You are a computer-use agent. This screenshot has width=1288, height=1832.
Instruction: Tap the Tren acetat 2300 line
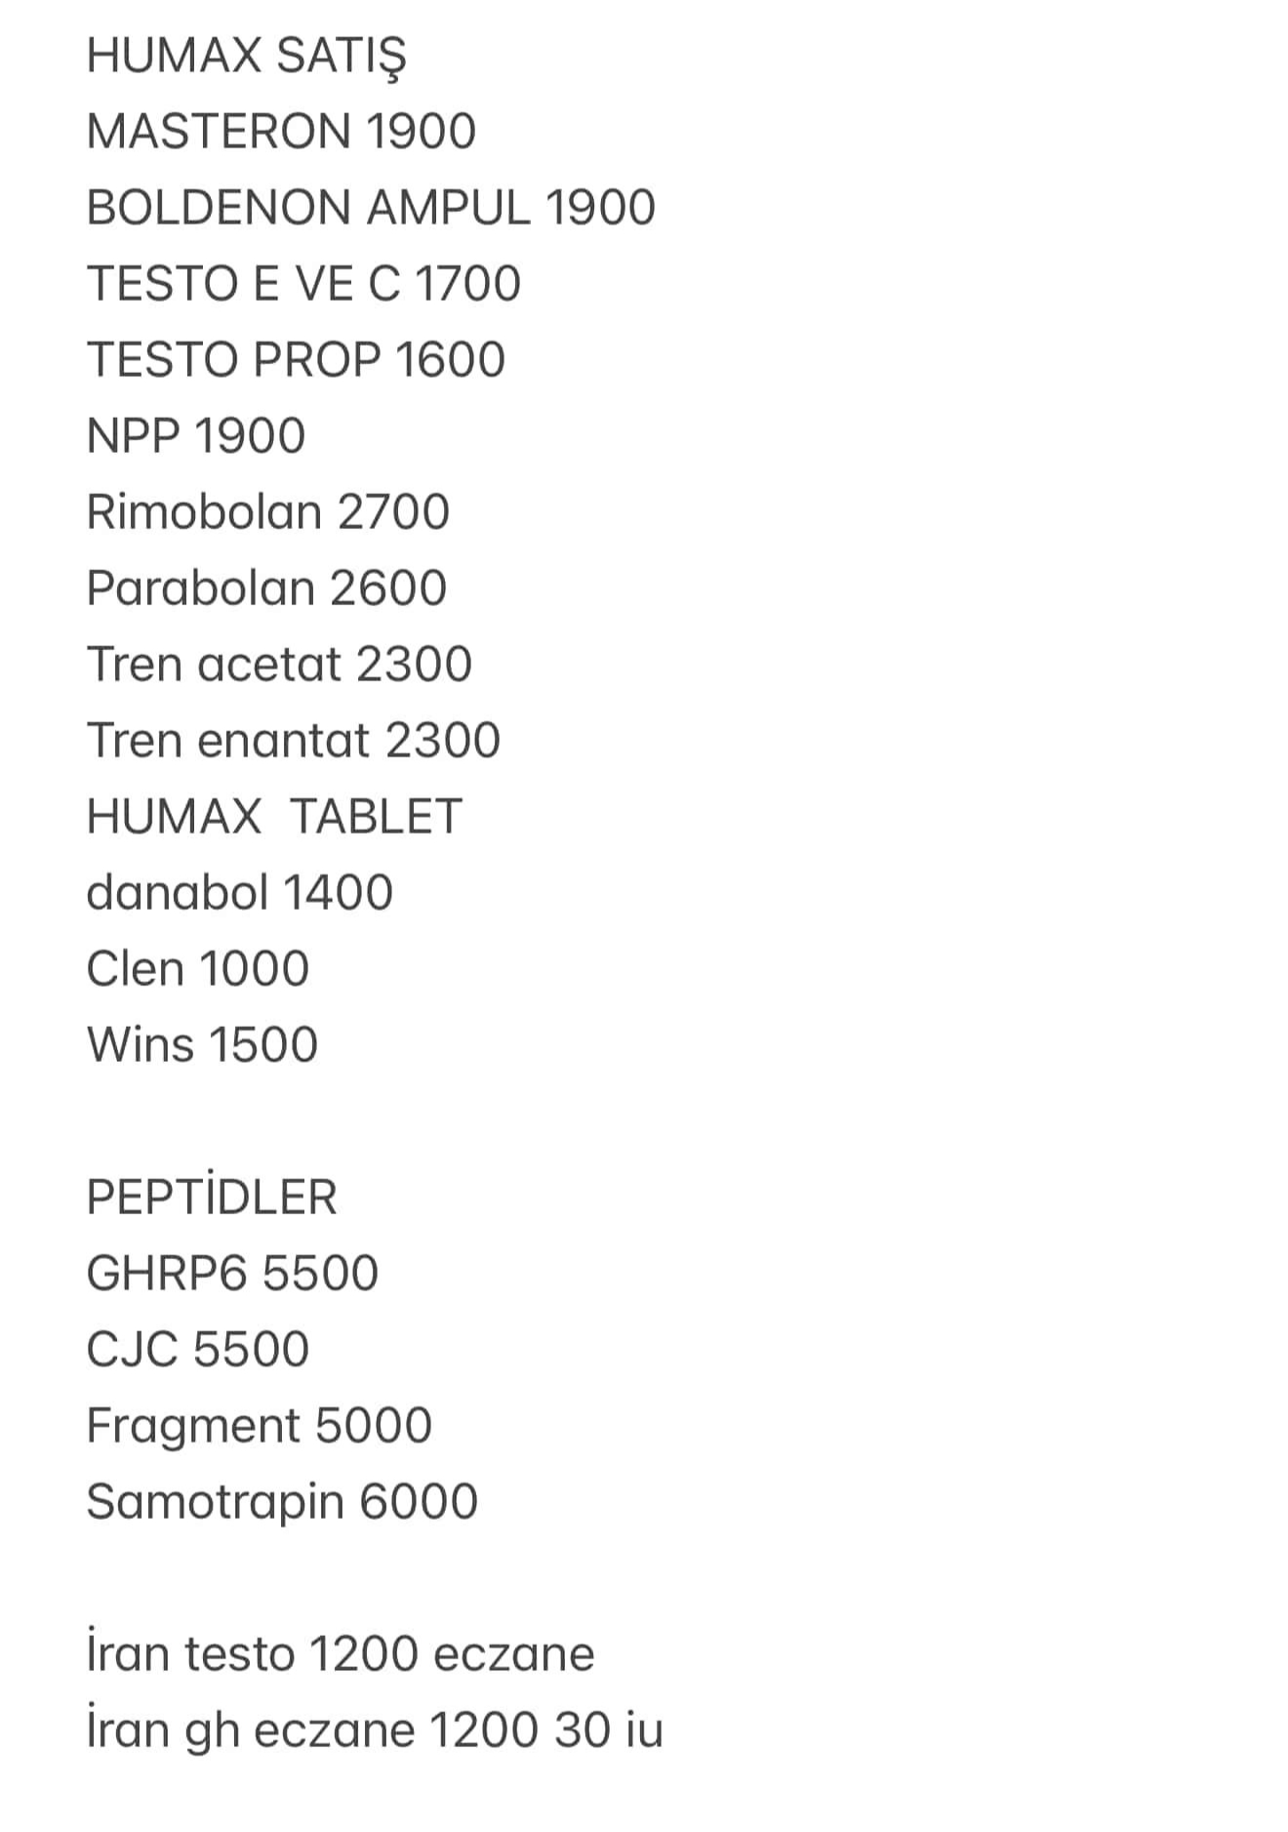point(279,664)
